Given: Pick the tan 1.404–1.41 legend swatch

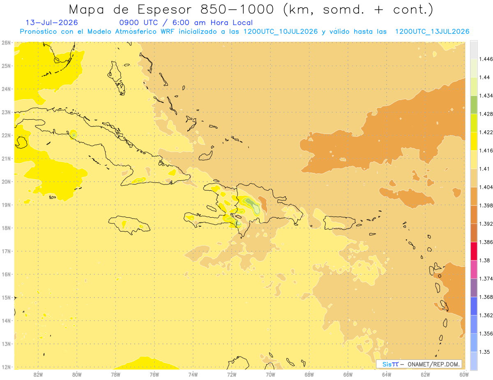Looking at the screenshot, I should (x=474, y=178).
